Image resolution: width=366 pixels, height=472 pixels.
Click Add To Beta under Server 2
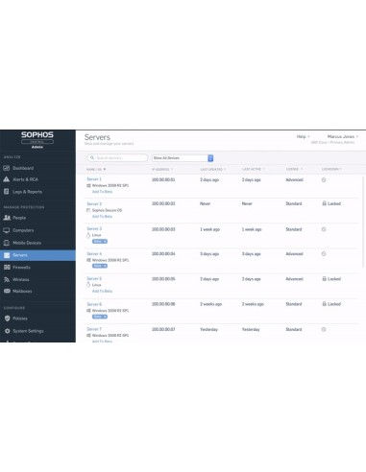[x=102, y=217]
